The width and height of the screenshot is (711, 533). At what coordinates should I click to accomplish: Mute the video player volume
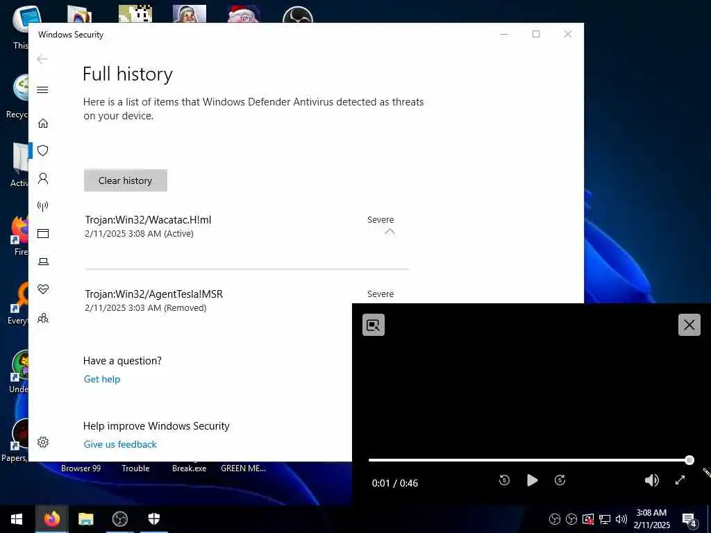[x=651, y=480]
